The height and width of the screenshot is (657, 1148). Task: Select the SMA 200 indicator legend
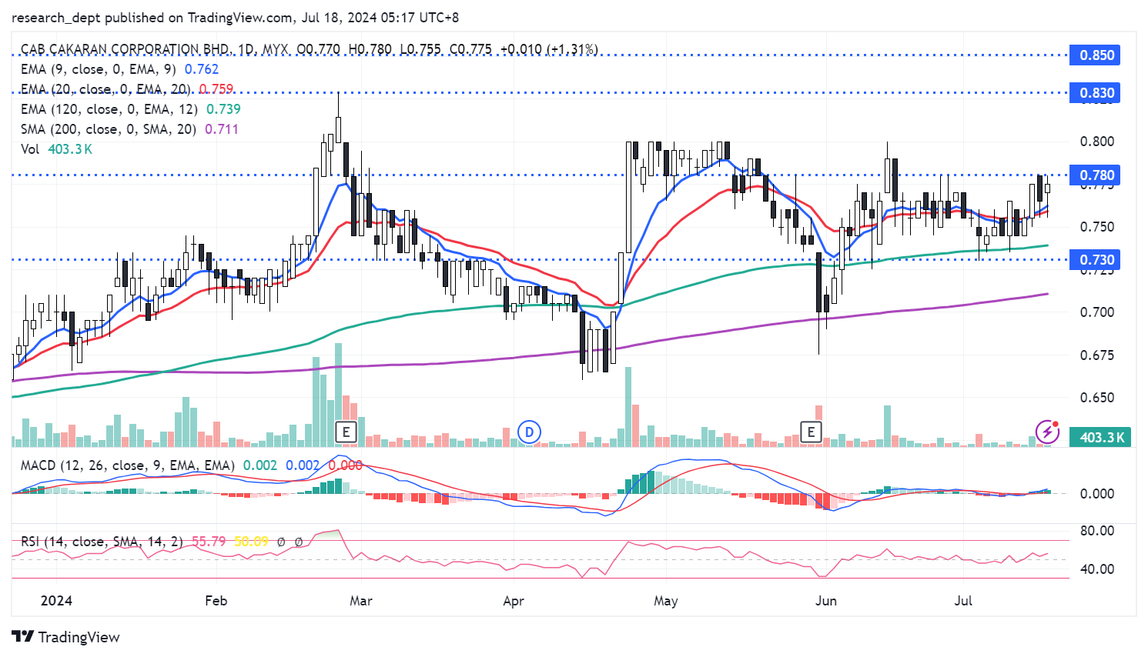click(x=108, y=129)
